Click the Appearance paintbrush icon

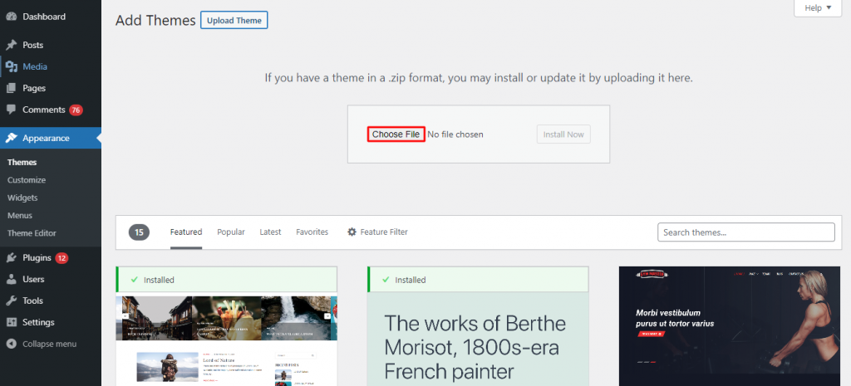[x=11, y=139]
